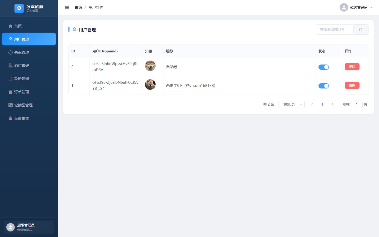Go to next page arrow
The height and width of the screenshot is (237, 379).
pos(332,104)
